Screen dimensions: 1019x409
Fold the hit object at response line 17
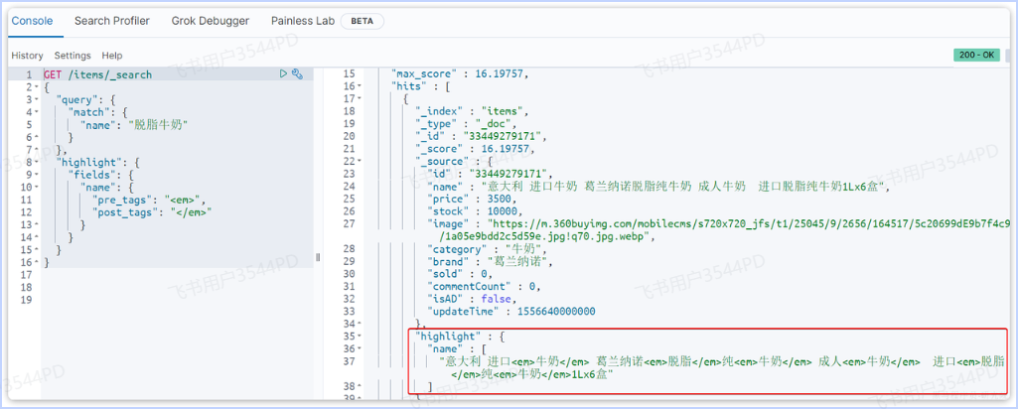pos(359,98)
